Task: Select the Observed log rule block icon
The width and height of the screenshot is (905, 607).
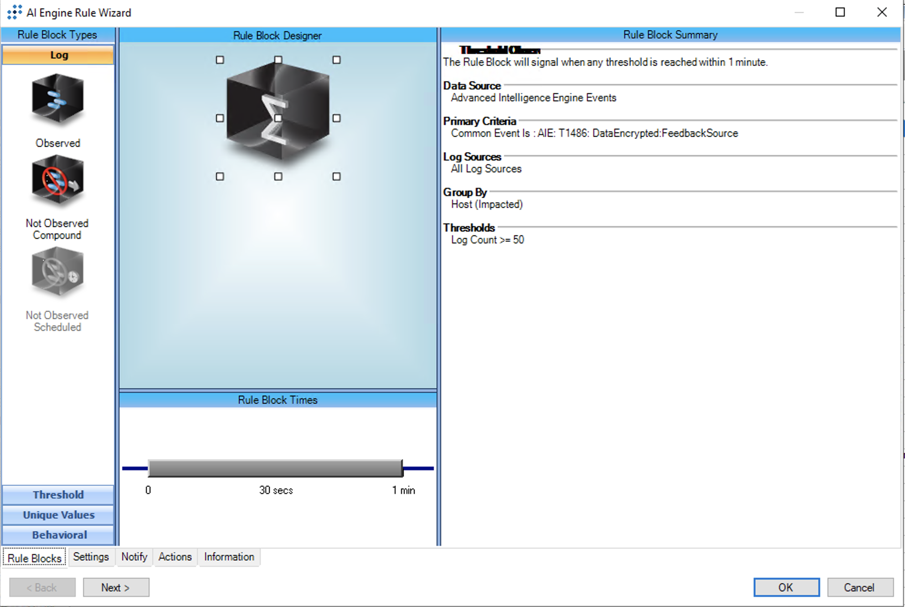Action: (x=57, y=99)
